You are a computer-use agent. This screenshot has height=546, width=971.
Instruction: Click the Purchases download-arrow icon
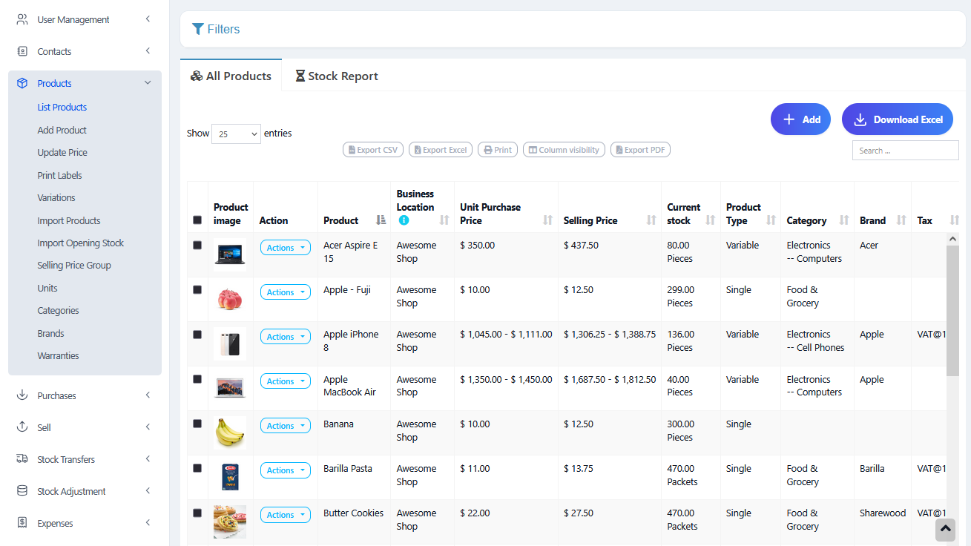coord(22,395)
